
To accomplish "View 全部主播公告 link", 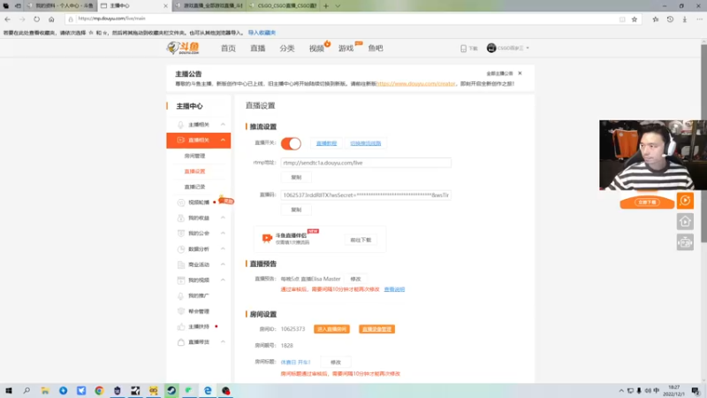I will (x=499, y=73).
